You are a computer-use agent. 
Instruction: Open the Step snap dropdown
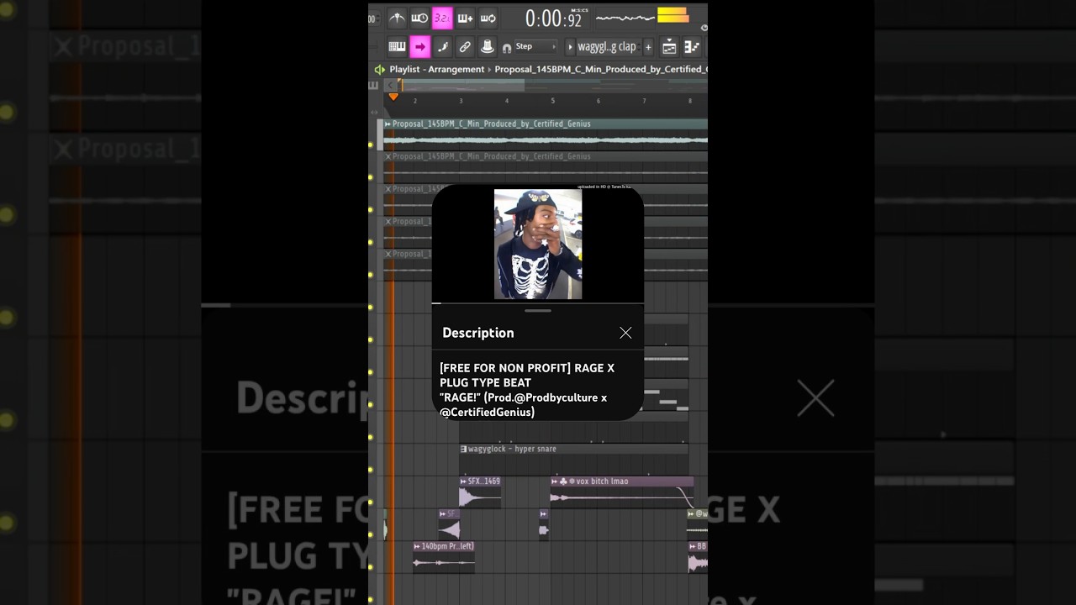pyautogui.click(x=535, y=47)
